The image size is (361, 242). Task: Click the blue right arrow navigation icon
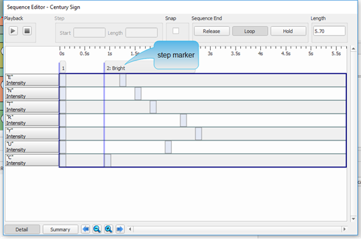(120, 229)
